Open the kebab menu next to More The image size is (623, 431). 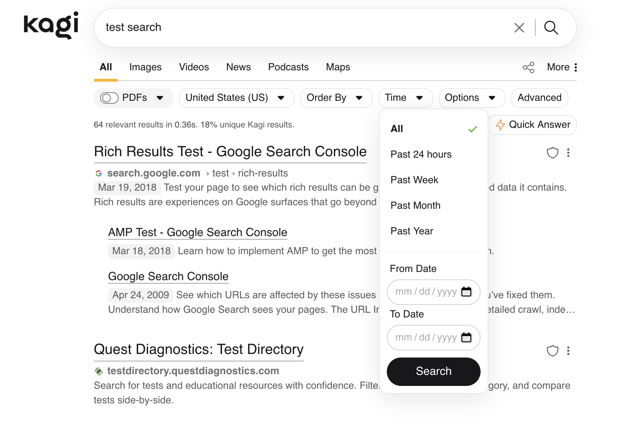(576, 67)
